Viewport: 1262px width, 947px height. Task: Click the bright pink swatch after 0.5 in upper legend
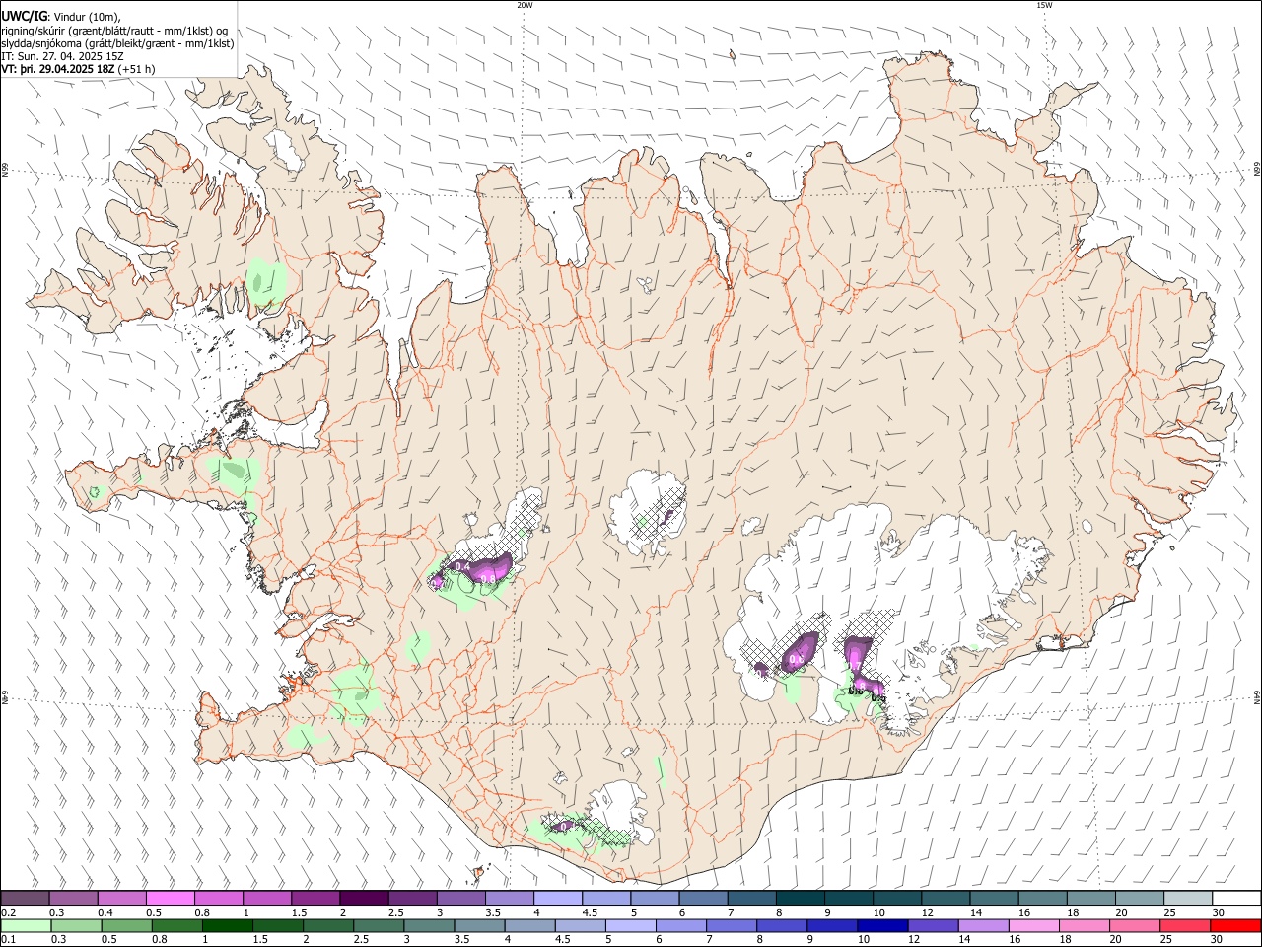[171, 898]
